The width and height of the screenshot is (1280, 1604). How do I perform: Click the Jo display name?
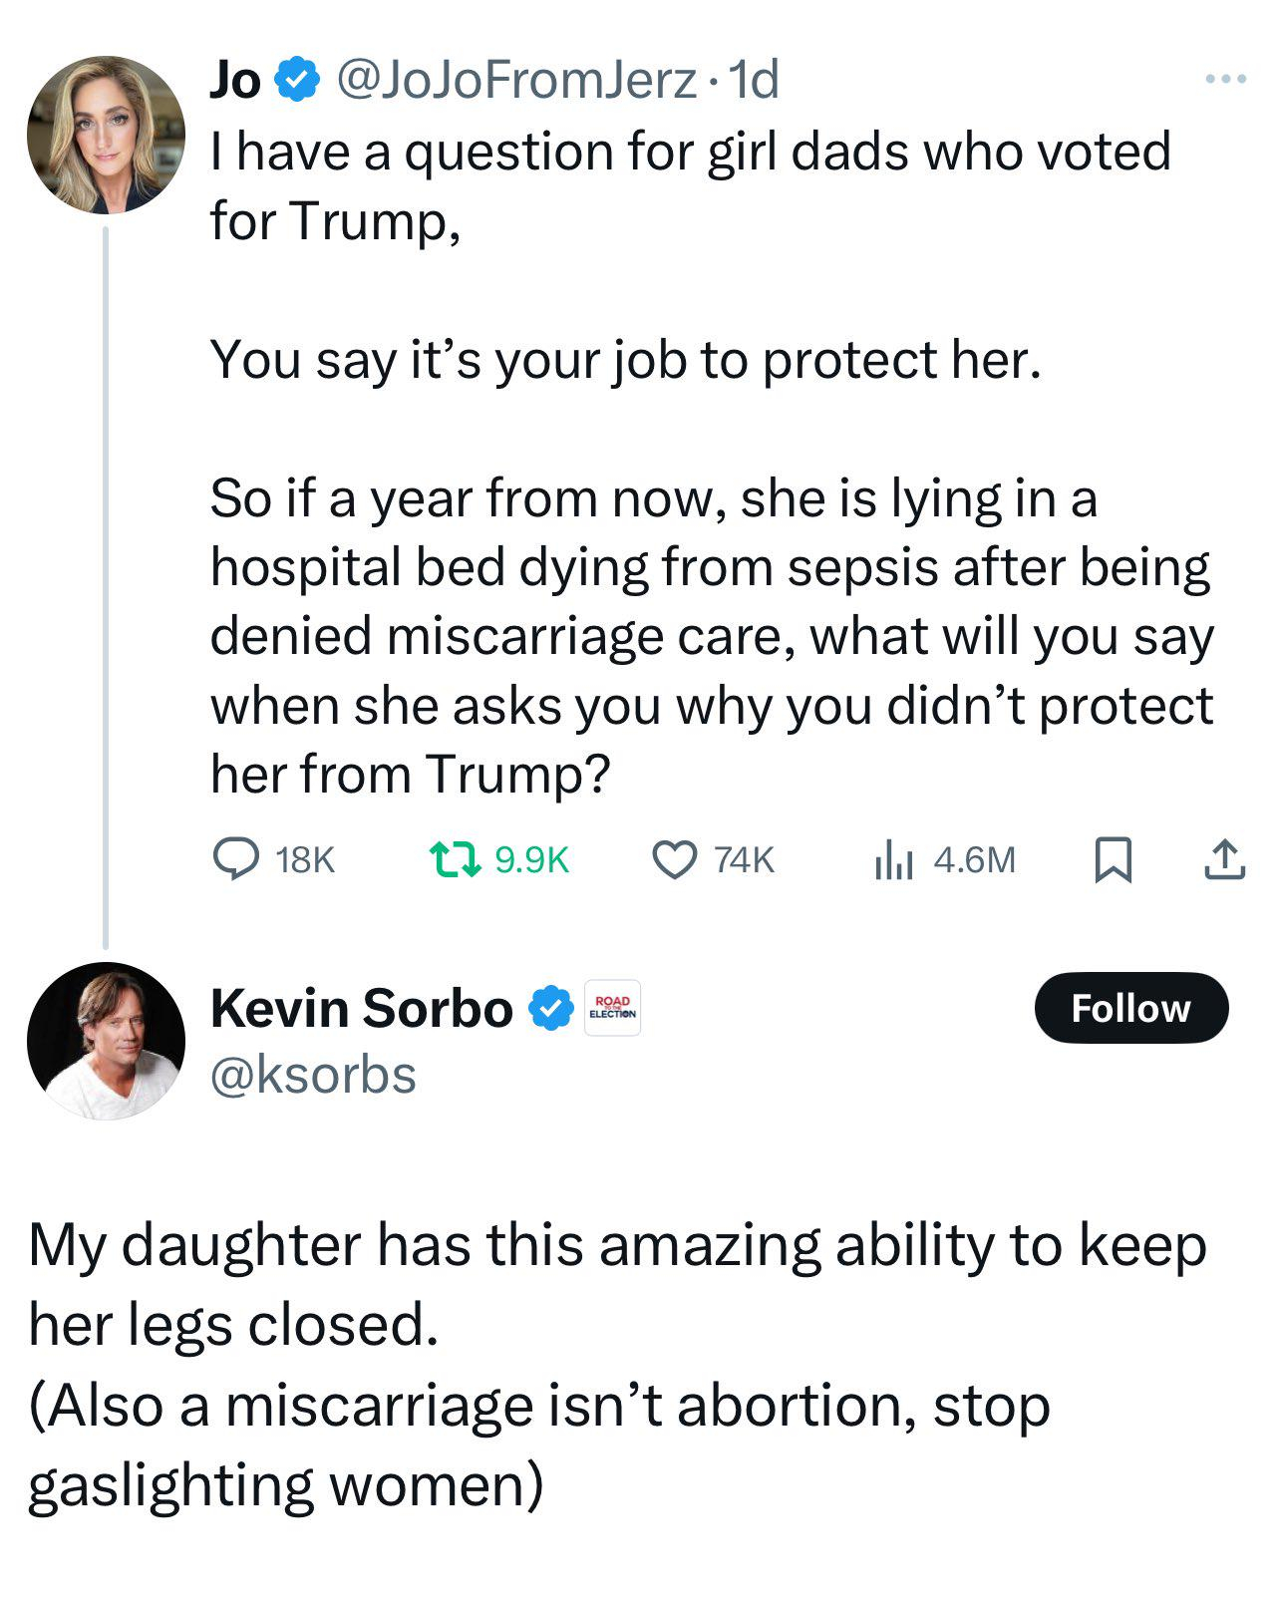(x=235, y=80)
